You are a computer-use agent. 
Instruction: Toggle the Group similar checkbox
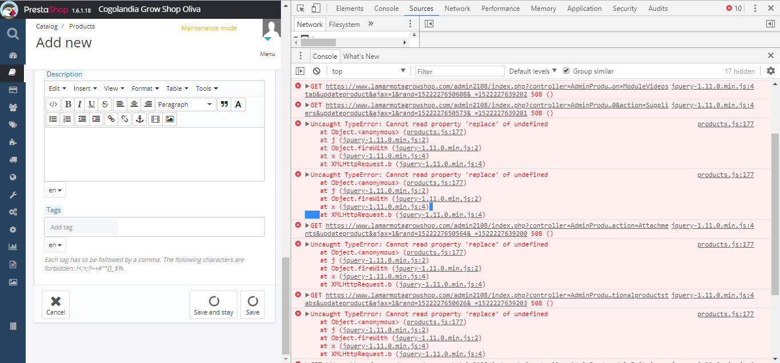[566, 71]
